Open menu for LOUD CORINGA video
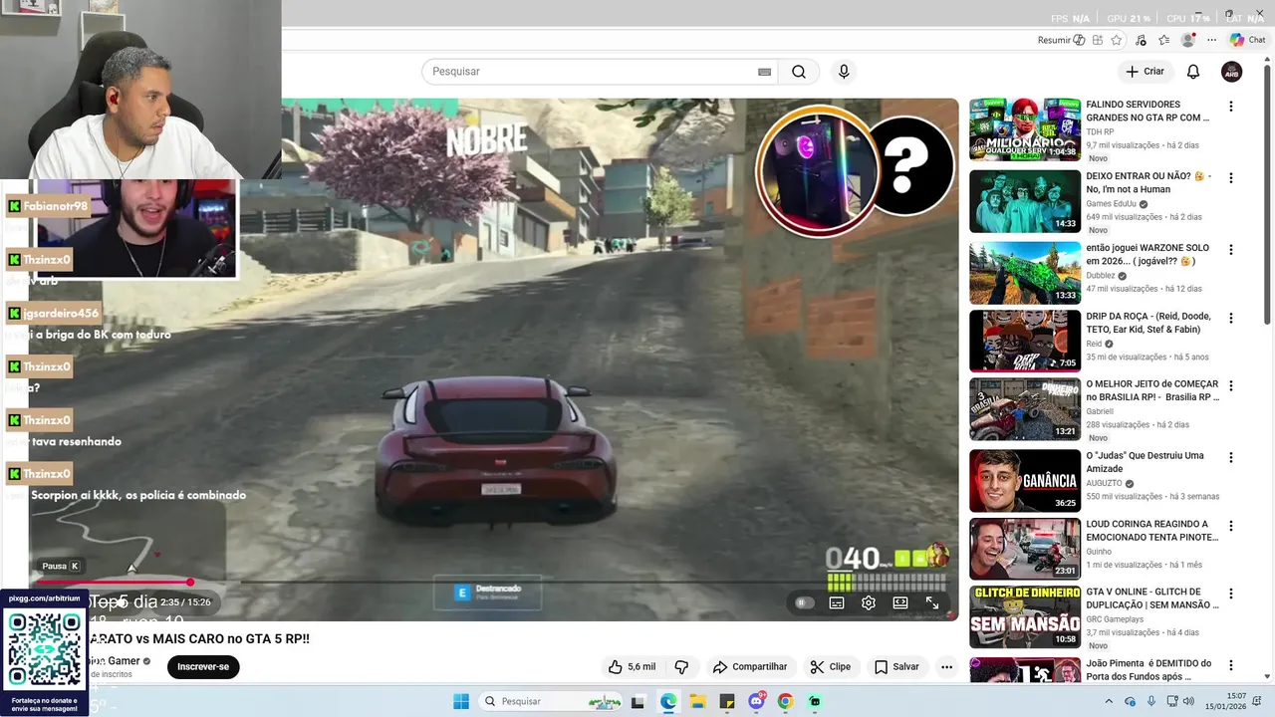1275x717 pixels. coord(1231,526)
